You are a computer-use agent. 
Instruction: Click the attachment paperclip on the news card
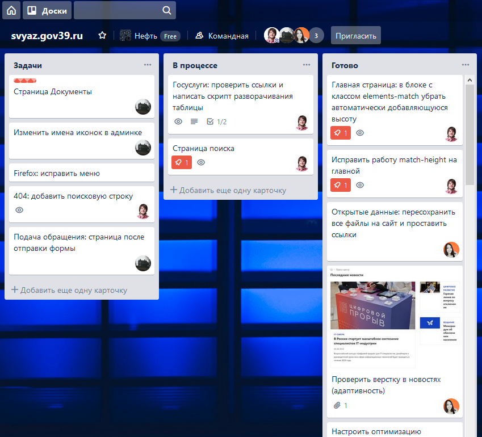click(x=337, y=405)
